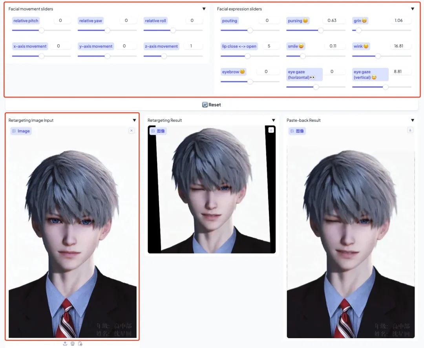Click the relative pitch value field
The image size is (424, 348).
tap(62, 20)
